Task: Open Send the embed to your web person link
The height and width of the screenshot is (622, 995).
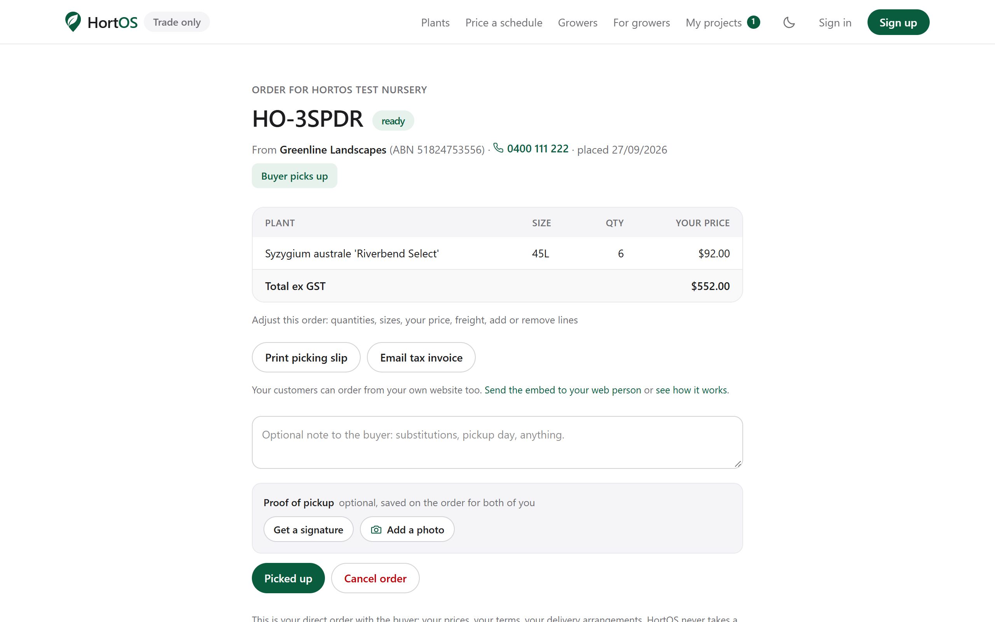Action: [x=562, y=390]
